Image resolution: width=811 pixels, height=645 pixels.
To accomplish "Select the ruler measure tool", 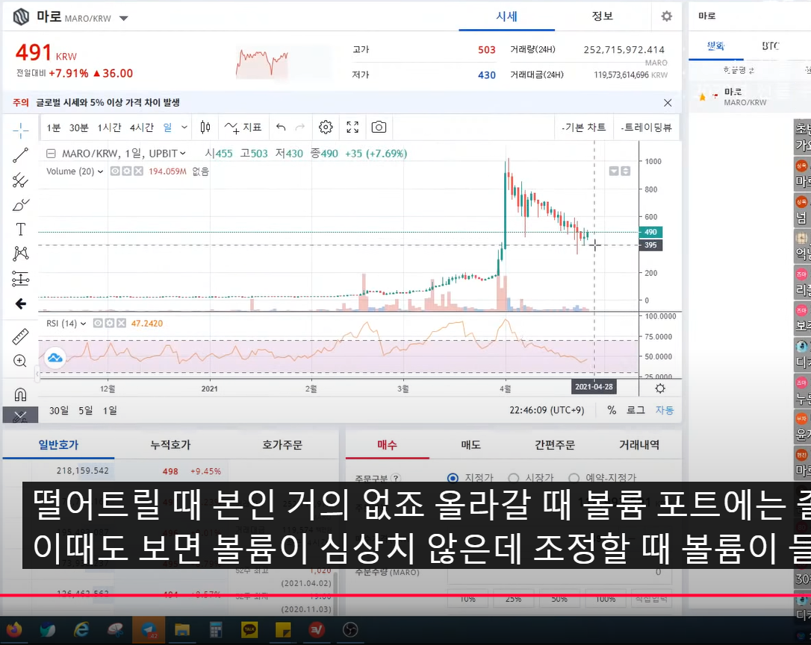I will pyautogui.click(x=20, y=337).
